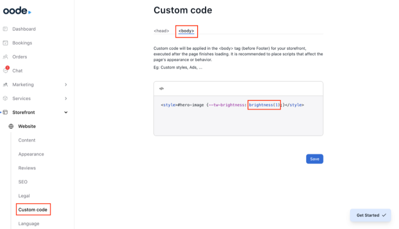399x229 pixels.
Task: Go to SEO under Website
Action: [x=23, y=182]
